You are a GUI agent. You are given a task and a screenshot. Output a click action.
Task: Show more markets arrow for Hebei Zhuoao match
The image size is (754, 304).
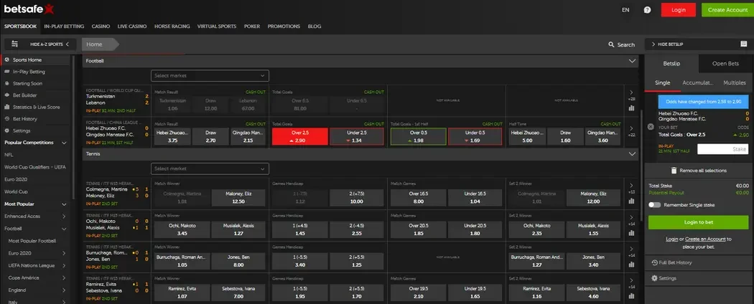click(631, 128)
